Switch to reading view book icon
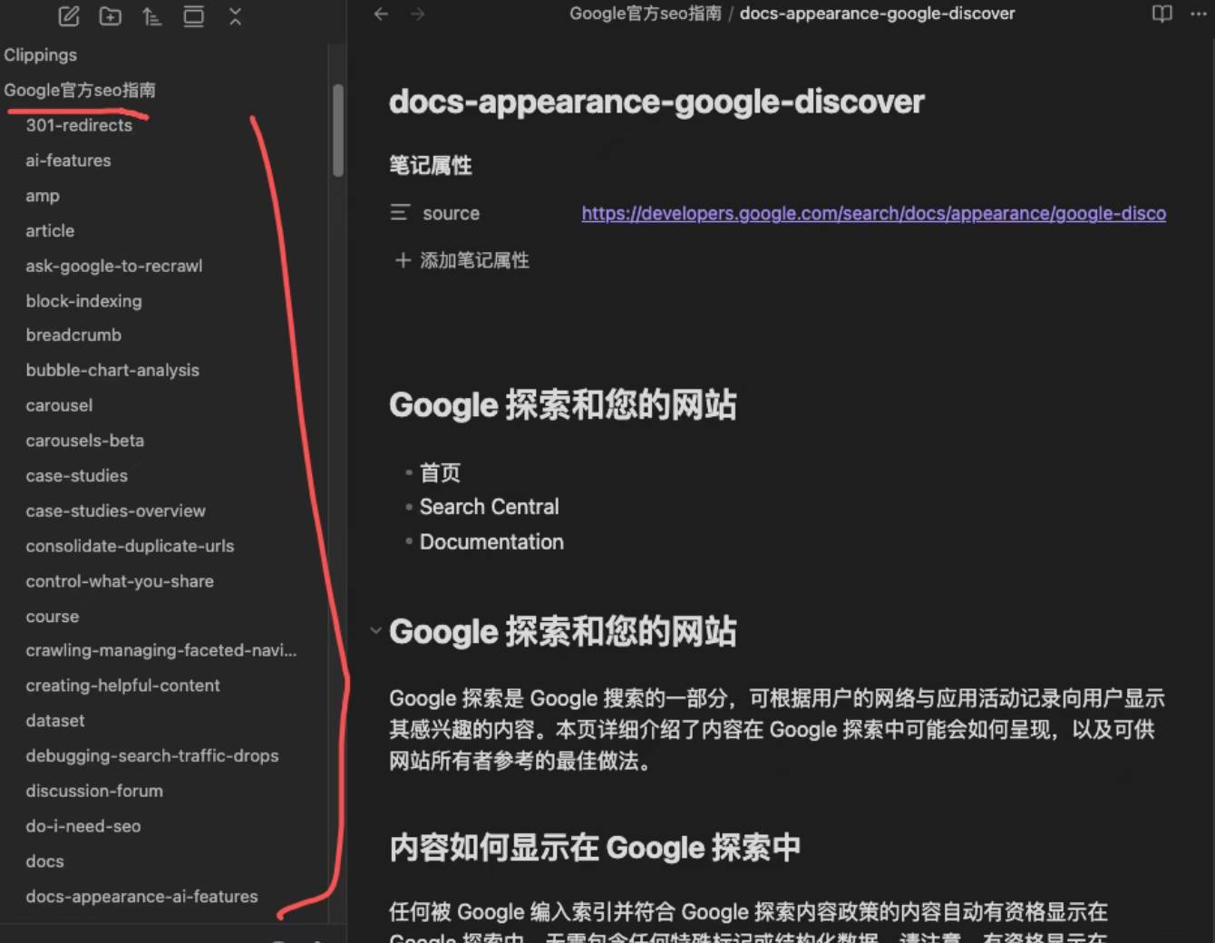This screenshot has height=943, width=1215. tap(1162, 14)
